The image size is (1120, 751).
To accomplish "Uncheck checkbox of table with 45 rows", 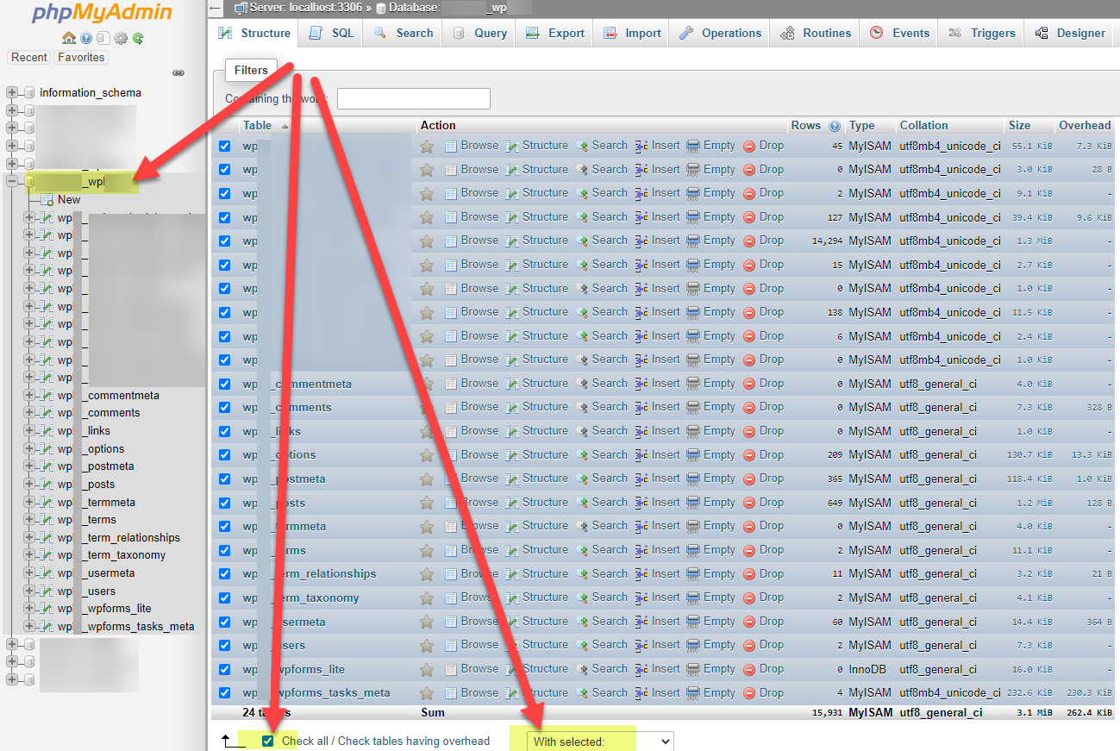I will (225, 146).
